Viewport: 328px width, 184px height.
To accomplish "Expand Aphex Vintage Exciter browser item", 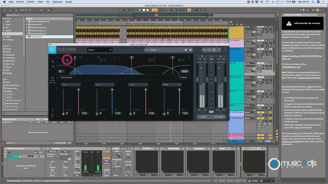I will coord(27,21).
